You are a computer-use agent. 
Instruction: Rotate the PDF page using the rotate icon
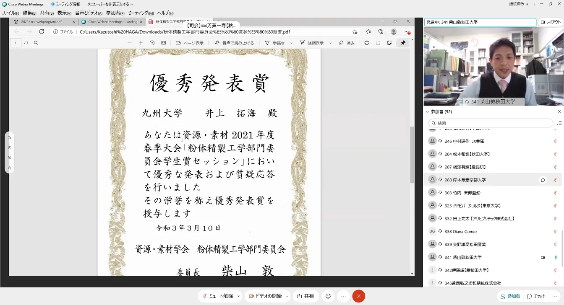[x=152, y=43]
